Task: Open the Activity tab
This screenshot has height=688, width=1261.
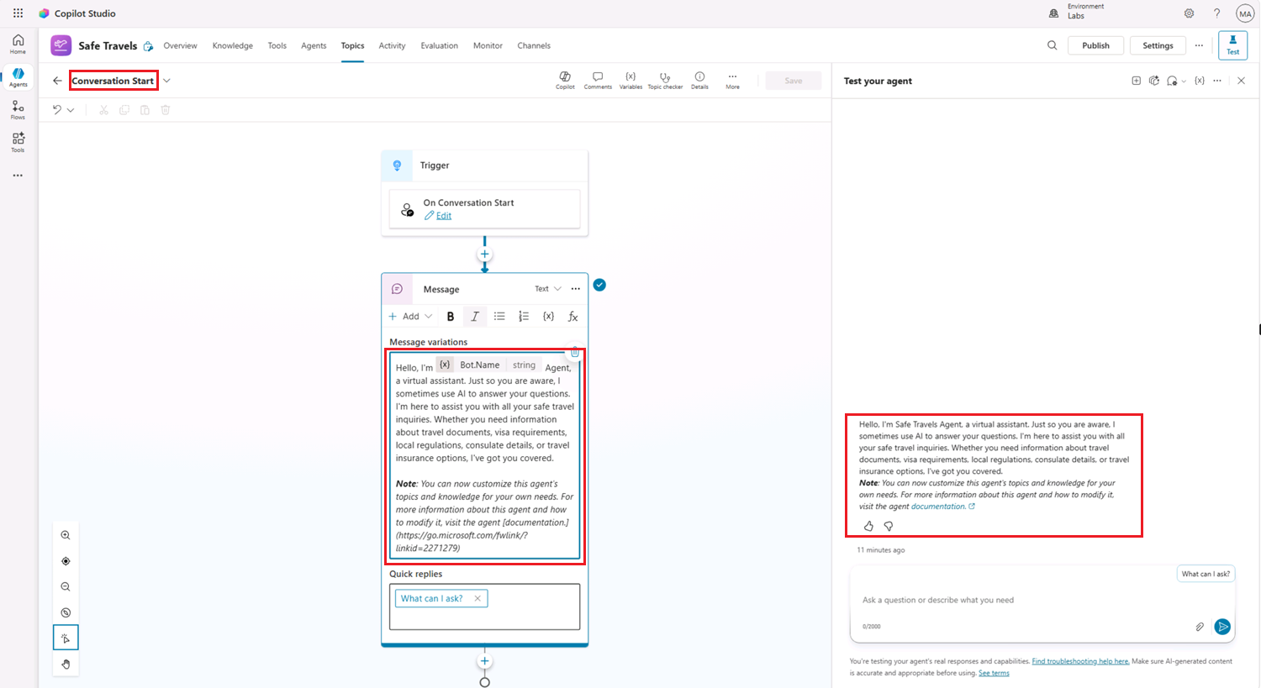Action: [392, 45]
